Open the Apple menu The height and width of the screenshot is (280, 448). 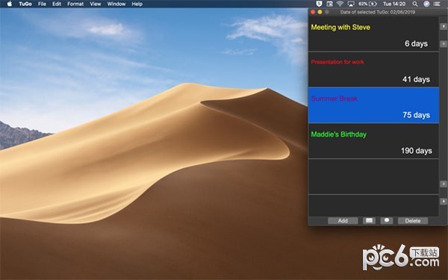pos(9,4)
